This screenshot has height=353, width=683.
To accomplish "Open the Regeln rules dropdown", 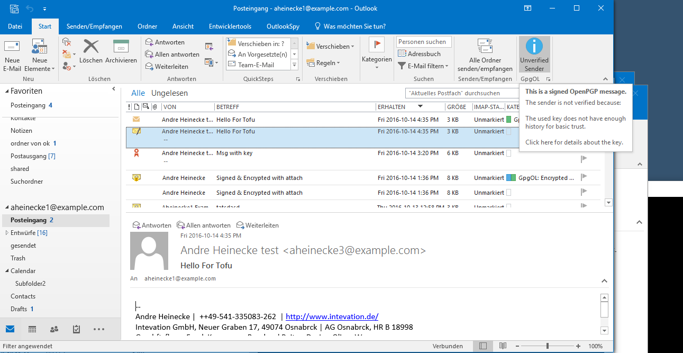I will (x=323, y=62).
